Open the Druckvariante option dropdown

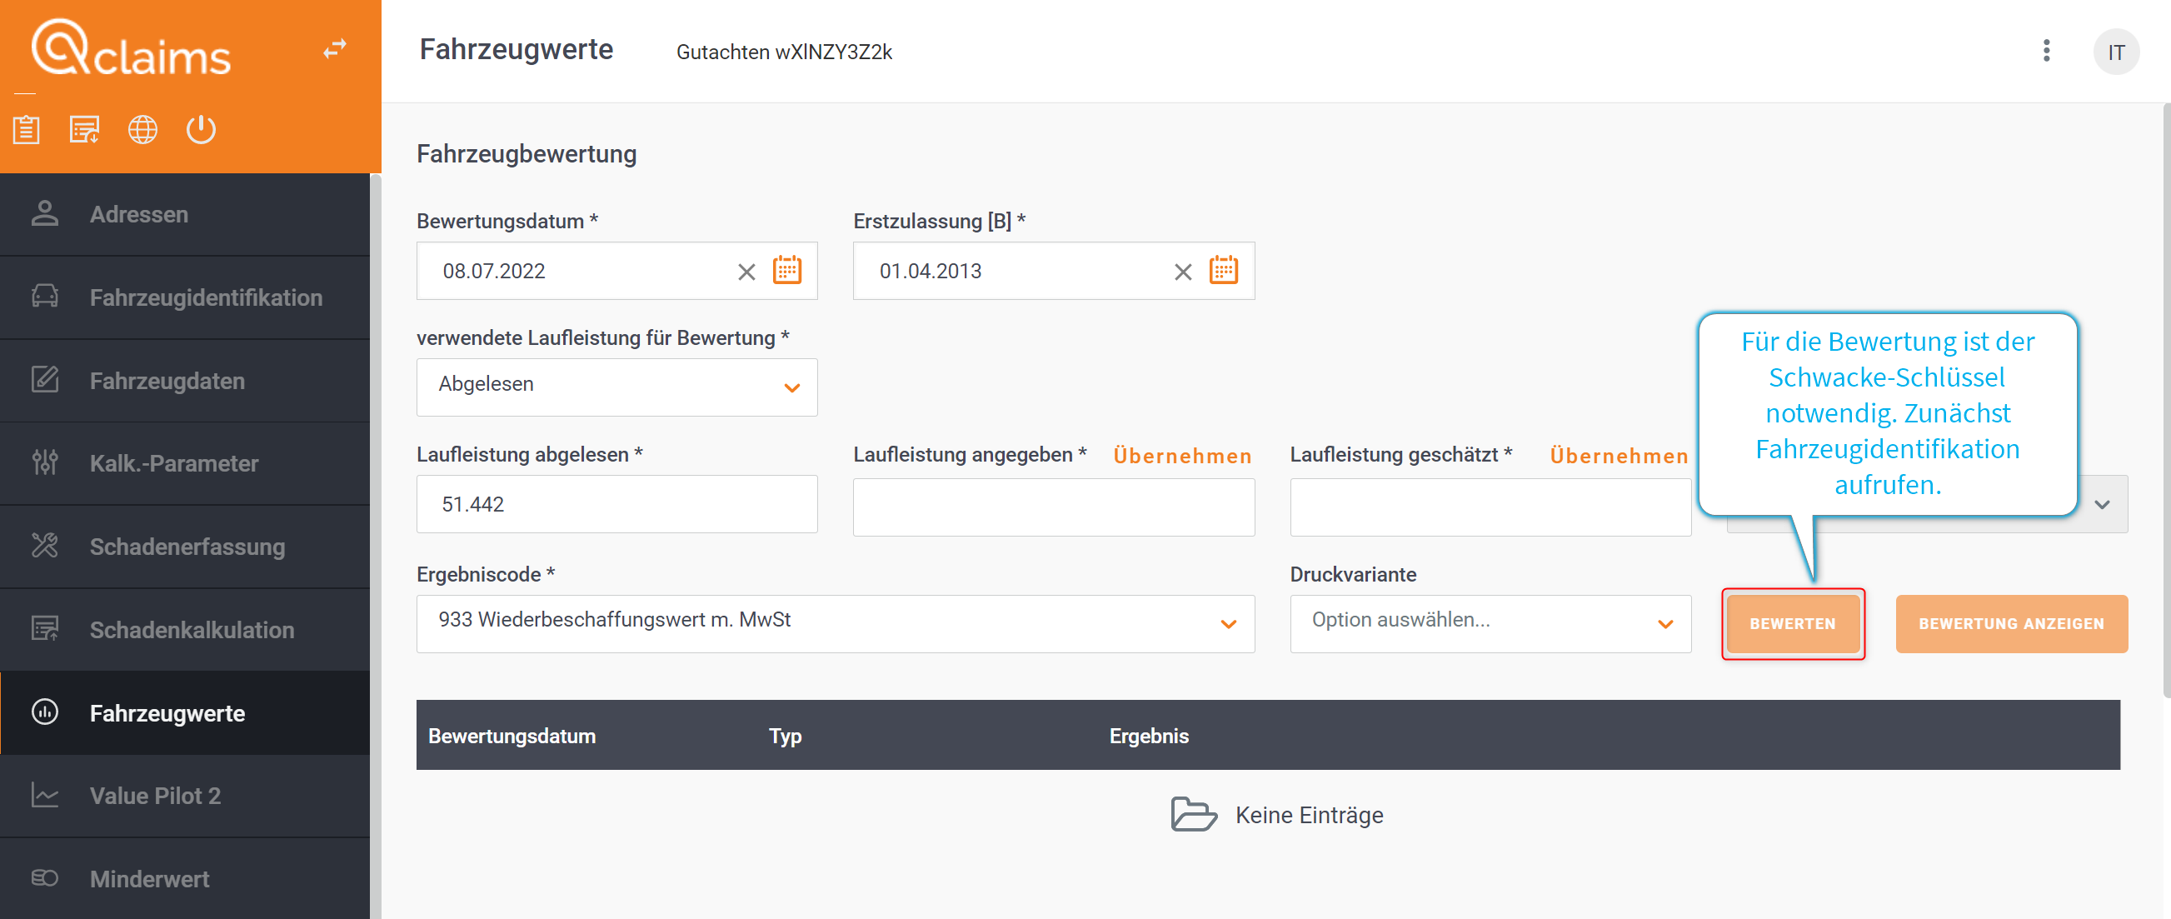(x=1490, y=623)
